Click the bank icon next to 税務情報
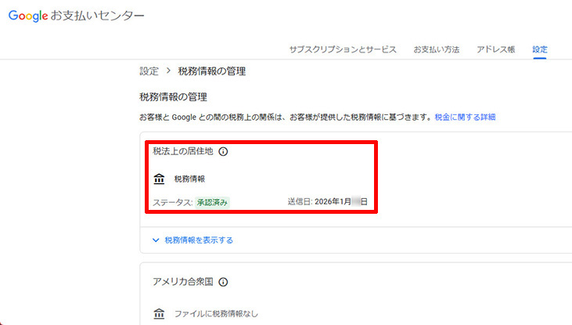Screen dimensions: 572x325 coord(159,179)
